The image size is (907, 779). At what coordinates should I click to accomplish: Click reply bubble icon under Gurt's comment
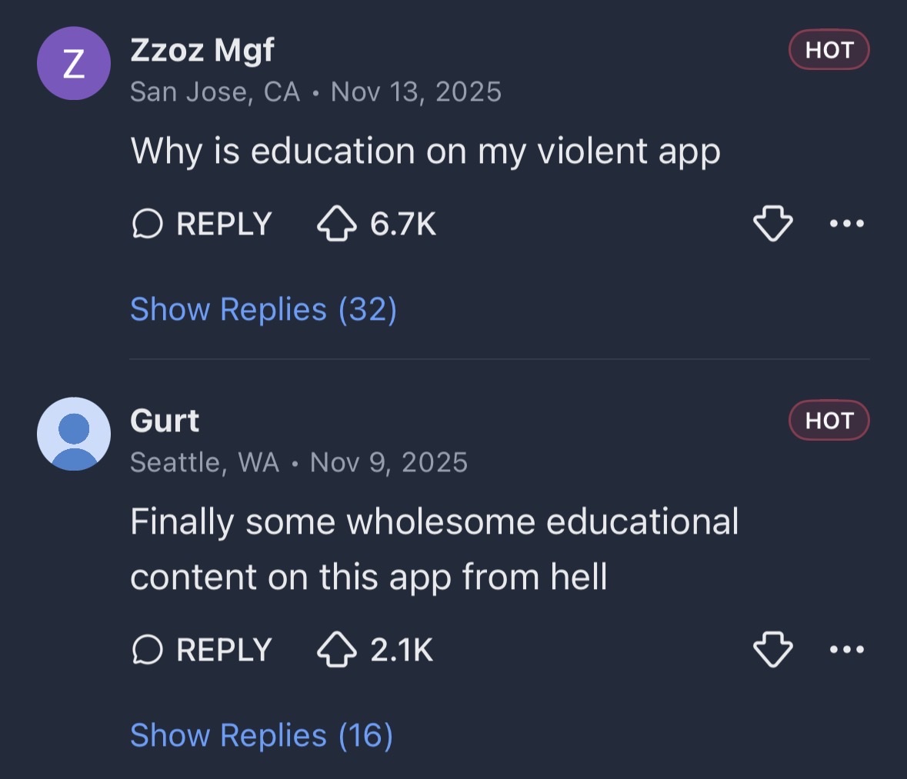pos(148,650)
